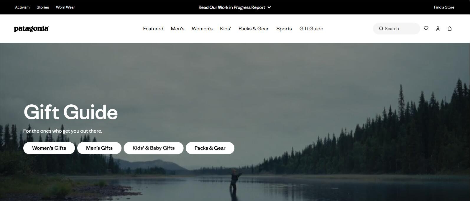Select Kids' & Baby Gifts button

(153, 148)
